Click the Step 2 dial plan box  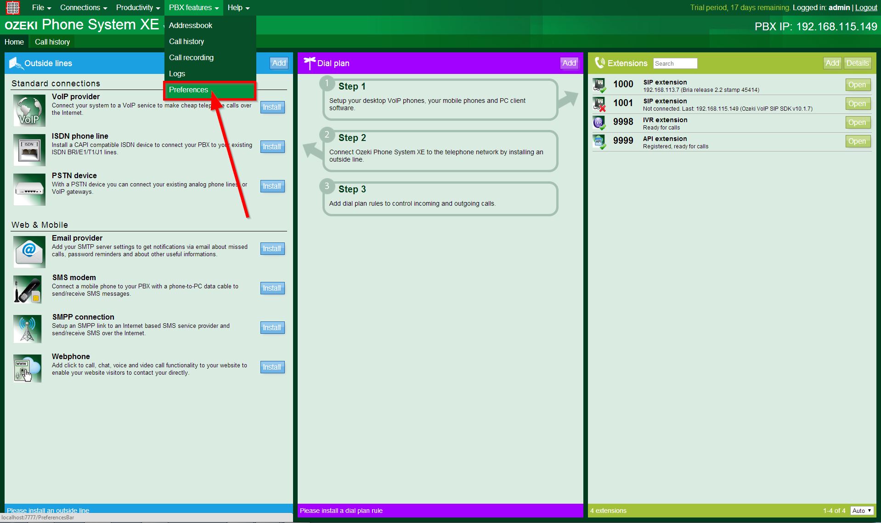440,151
